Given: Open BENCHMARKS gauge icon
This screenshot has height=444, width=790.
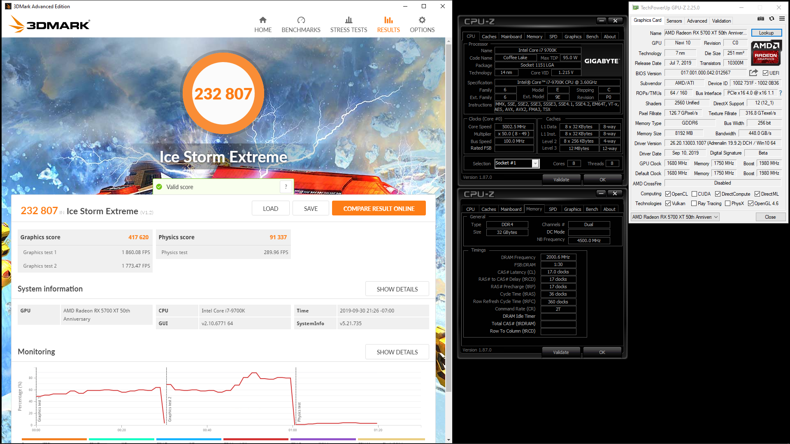Looking at the screenshot, I should (301, 20).
